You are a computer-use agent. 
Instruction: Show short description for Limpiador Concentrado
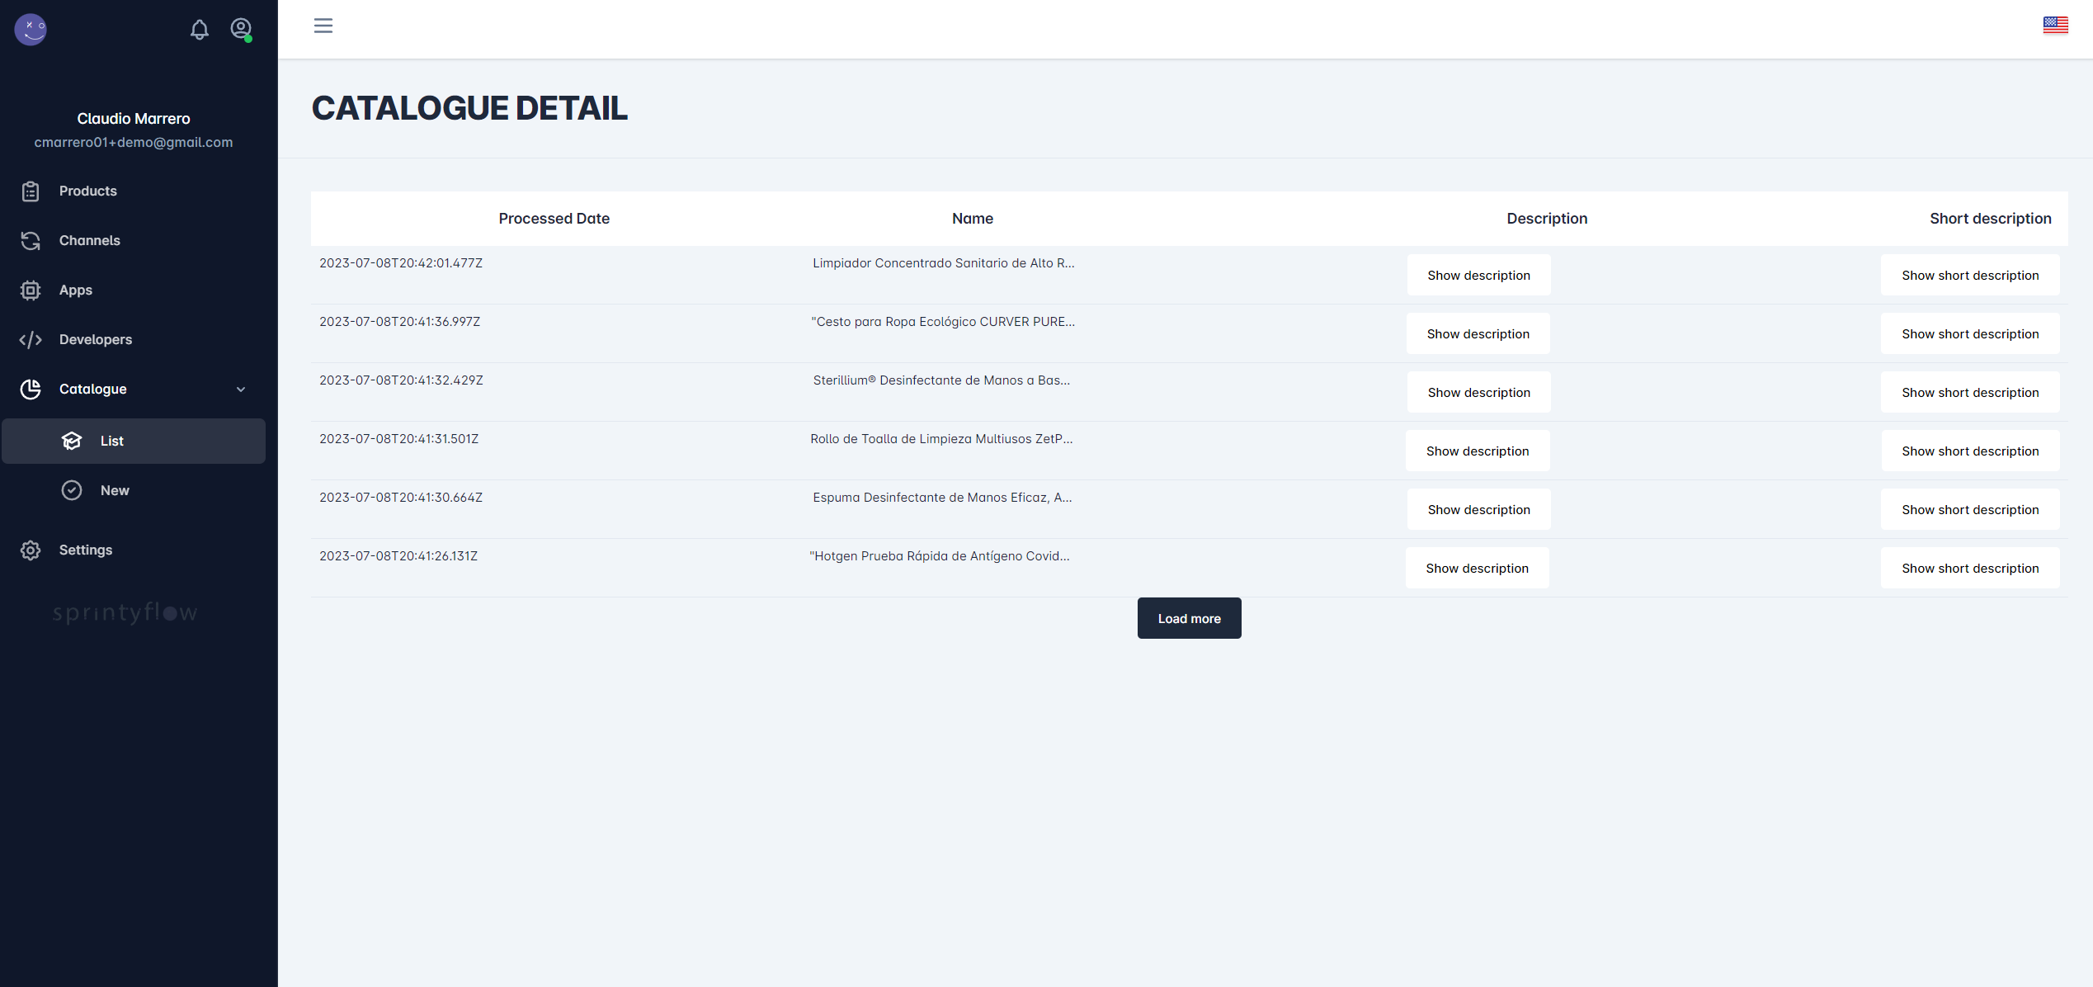pyautogui.click(x=1970, y=275)
